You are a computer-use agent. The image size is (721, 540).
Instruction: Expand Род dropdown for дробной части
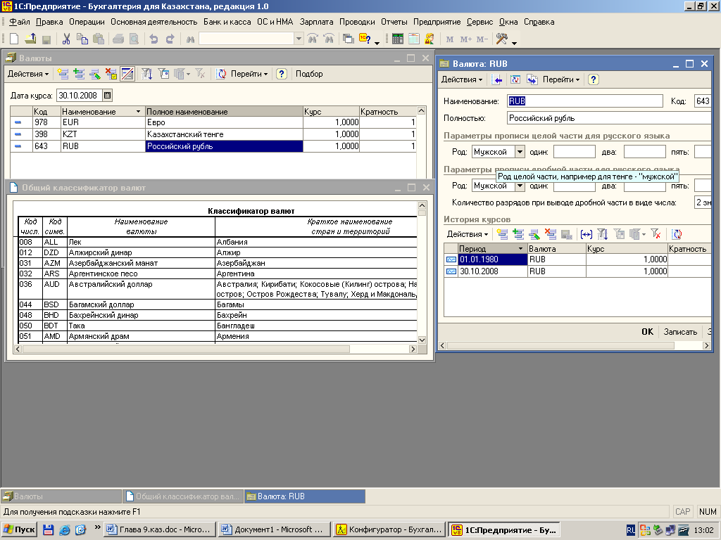(x=520, y=186)
